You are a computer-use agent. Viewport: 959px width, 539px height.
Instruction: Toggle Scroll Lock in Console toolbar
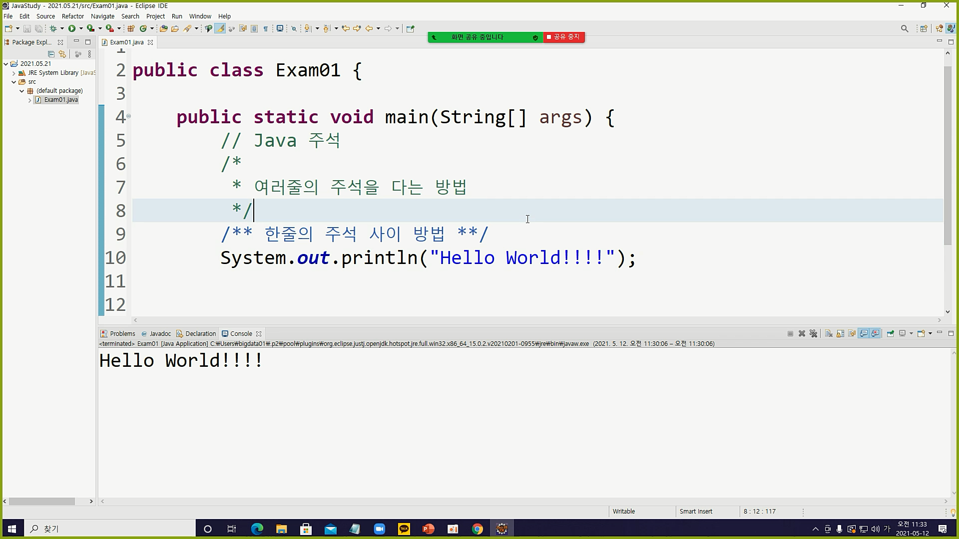click(x=840, y=333)
